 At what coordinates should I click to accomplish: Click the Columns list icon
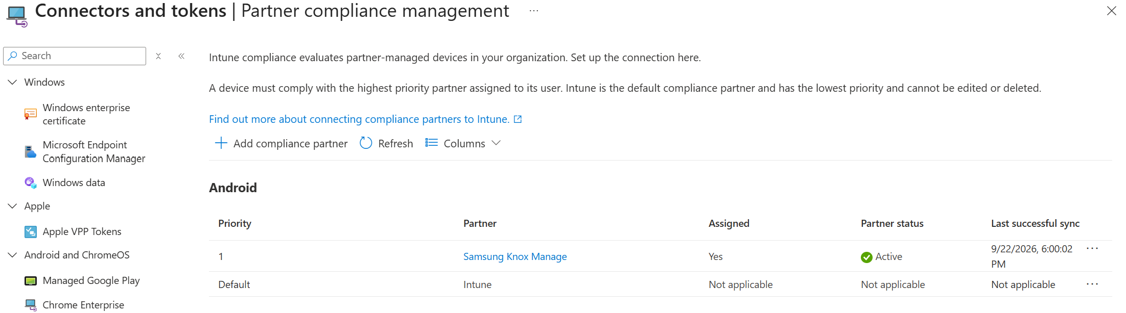(432, 143)
